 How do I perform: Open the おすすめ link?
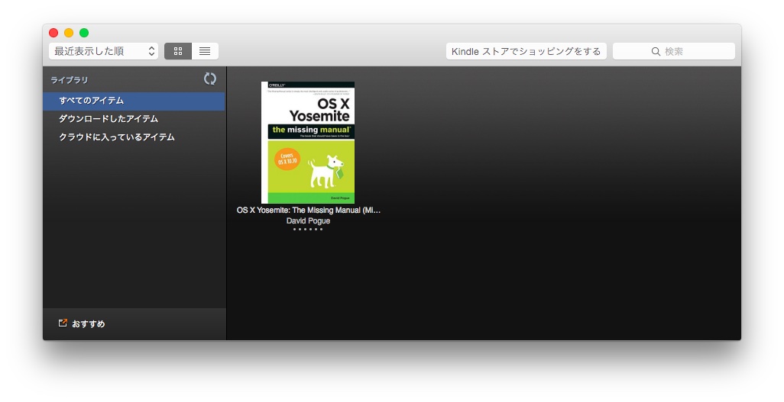(89, 323)
